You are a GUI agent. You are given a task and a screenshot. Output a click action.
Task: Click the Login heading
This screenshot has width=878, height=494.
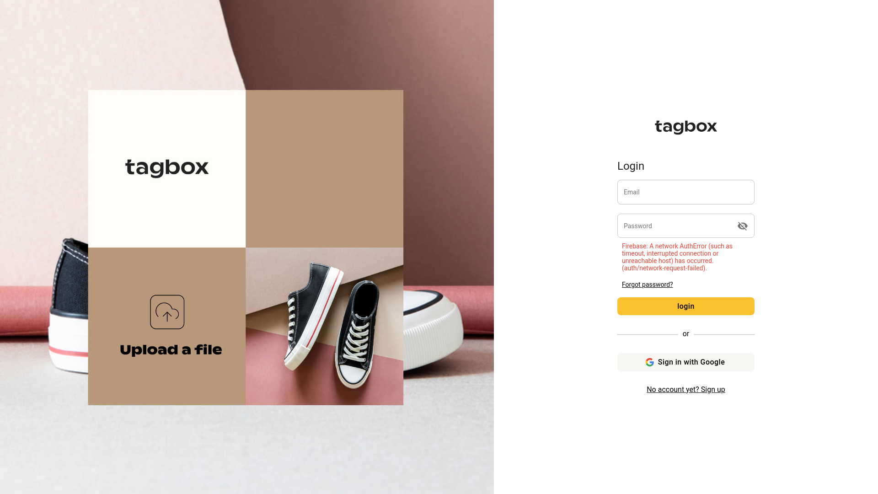[631, 166]
